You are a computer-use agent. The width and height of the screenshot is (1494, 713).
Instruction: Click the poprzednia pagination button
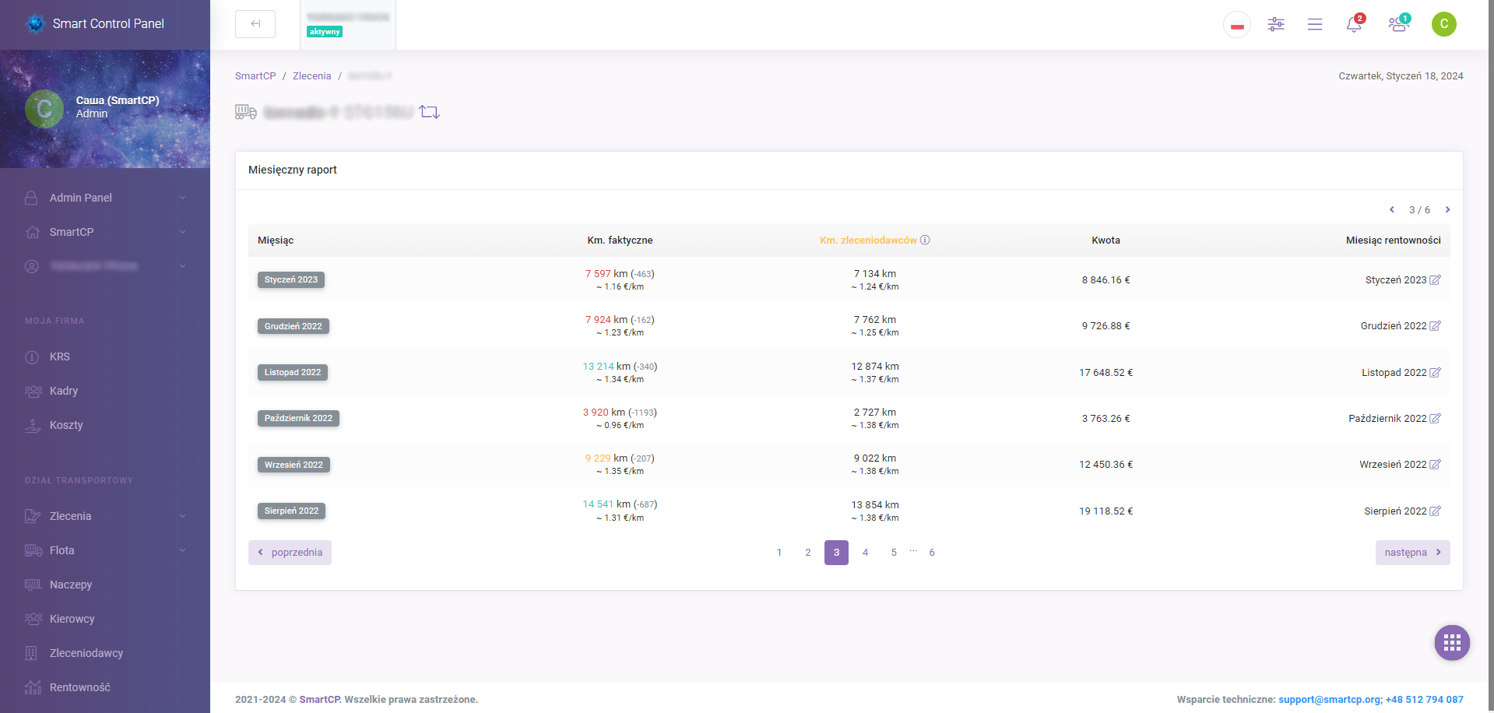pos(290,553)
